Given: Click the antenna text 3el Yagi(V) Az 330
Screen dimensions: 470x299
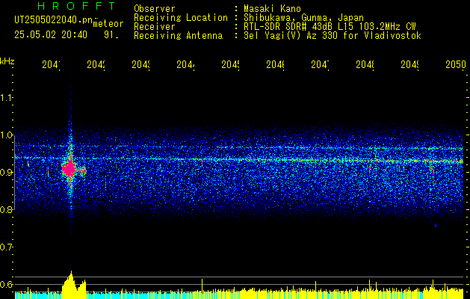Looking at the screenshot, I should click(x=333, y=36).
